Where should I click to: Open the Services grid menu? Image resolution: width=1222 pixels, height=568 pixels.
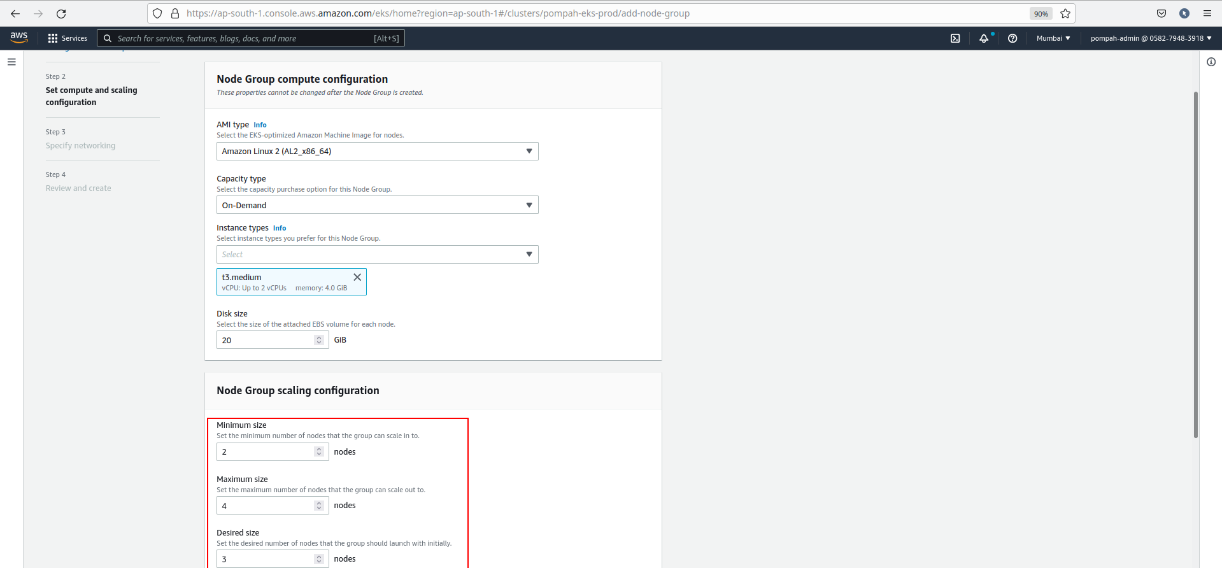[x=67, y=38]
